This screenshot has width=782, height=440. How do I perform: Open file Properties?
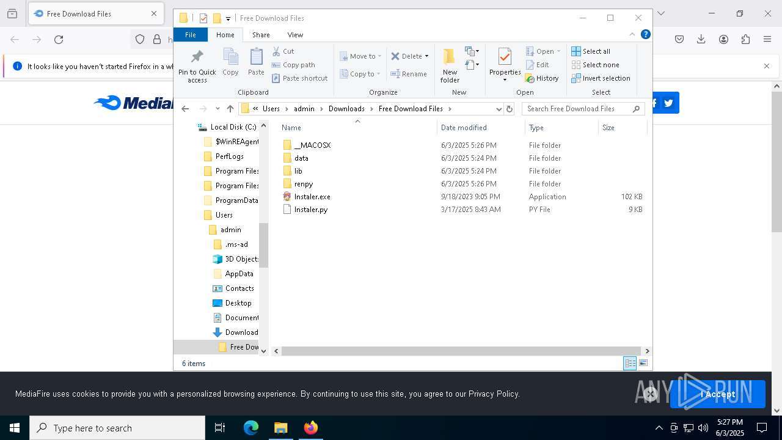505,65
